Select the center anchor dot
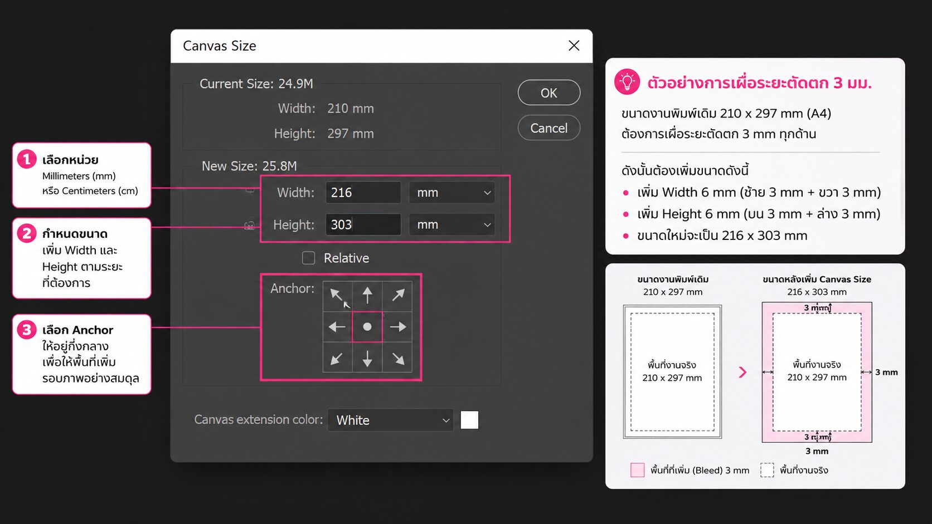The image size is (932, 524). click(x=367, y=327)
